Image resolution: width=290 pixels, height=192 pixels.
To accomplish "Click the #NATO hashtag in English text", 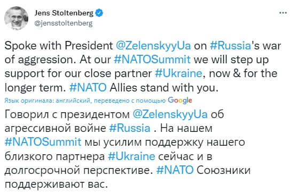I will click(x=88, y=87).
